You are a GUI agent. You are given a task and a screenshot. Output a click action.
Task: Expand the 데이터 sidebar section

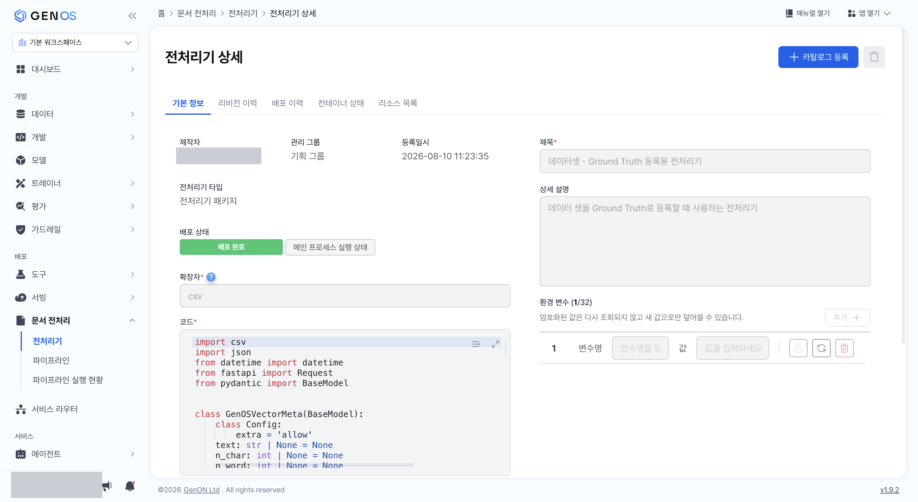pos(75,114)
